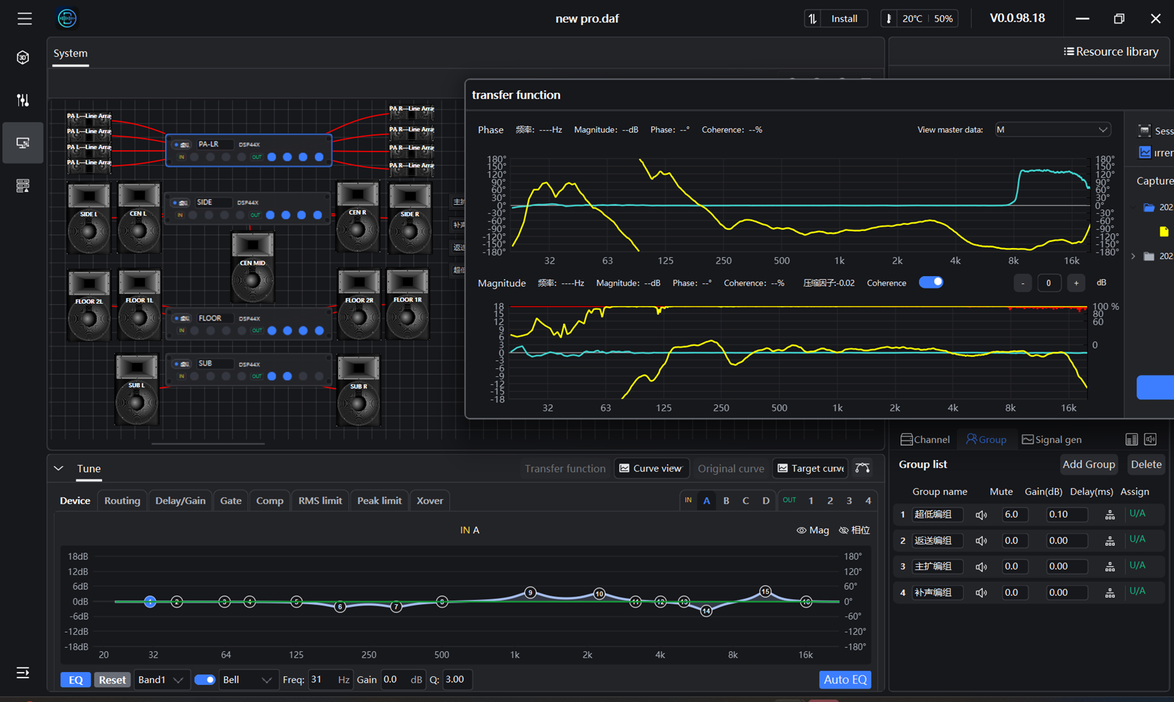1174x702 pixels.
Task: Toggle the Band1 enable switch
Action: coord(204,680)
